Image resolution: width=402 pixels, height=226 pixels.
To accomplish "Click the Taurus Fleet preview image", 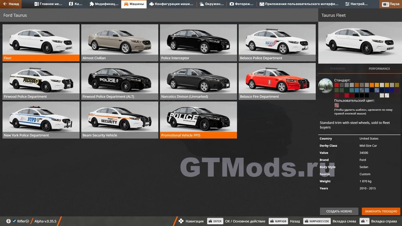I will tap(360, 43).
